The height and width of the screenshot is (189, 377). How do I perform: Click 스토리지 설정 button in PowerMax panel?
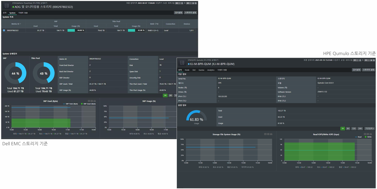[x=190, y=12]
